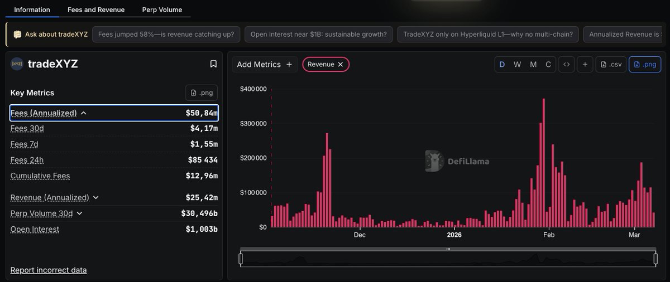Click the $400 000 axis label
Image resolution: width=670 pixels, height=282 pixels.
click(x=253, y=89)
